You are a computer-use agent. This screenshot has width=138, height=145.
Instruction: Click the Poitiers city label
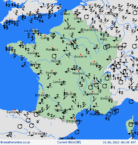[x=51, y=73]
